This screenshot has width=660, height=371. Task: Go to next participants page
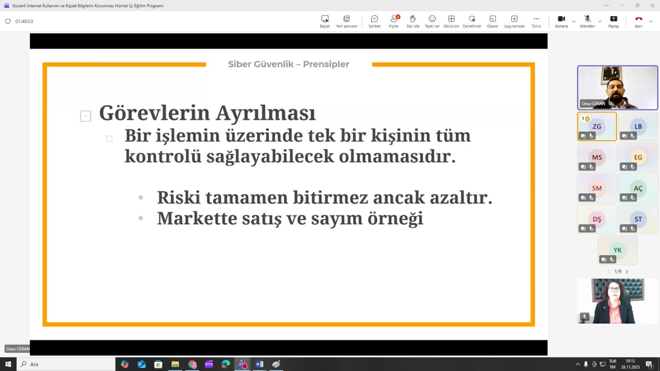coord(627,272)
